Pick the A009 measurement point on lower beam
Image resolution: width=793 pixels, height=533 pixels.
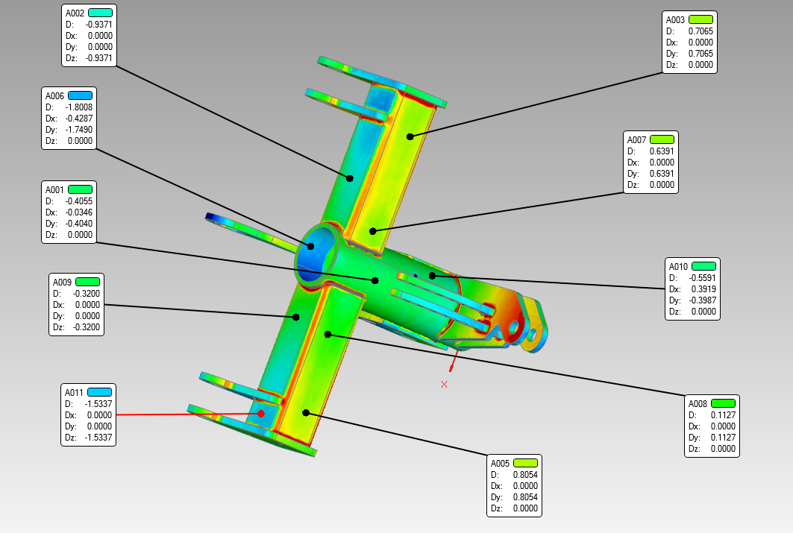(296, 317)
